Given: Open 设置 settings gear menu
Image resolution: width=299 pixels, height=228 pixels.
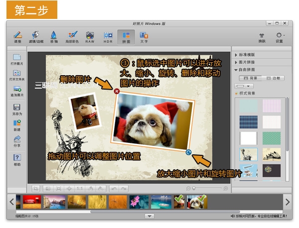Looking at the screenshot, I should pos(280,37).
